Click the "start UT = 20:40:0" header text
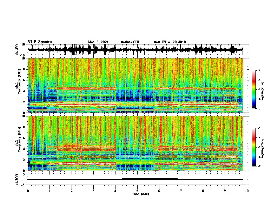This screenshot has width=278, height=214. [170, 42]
